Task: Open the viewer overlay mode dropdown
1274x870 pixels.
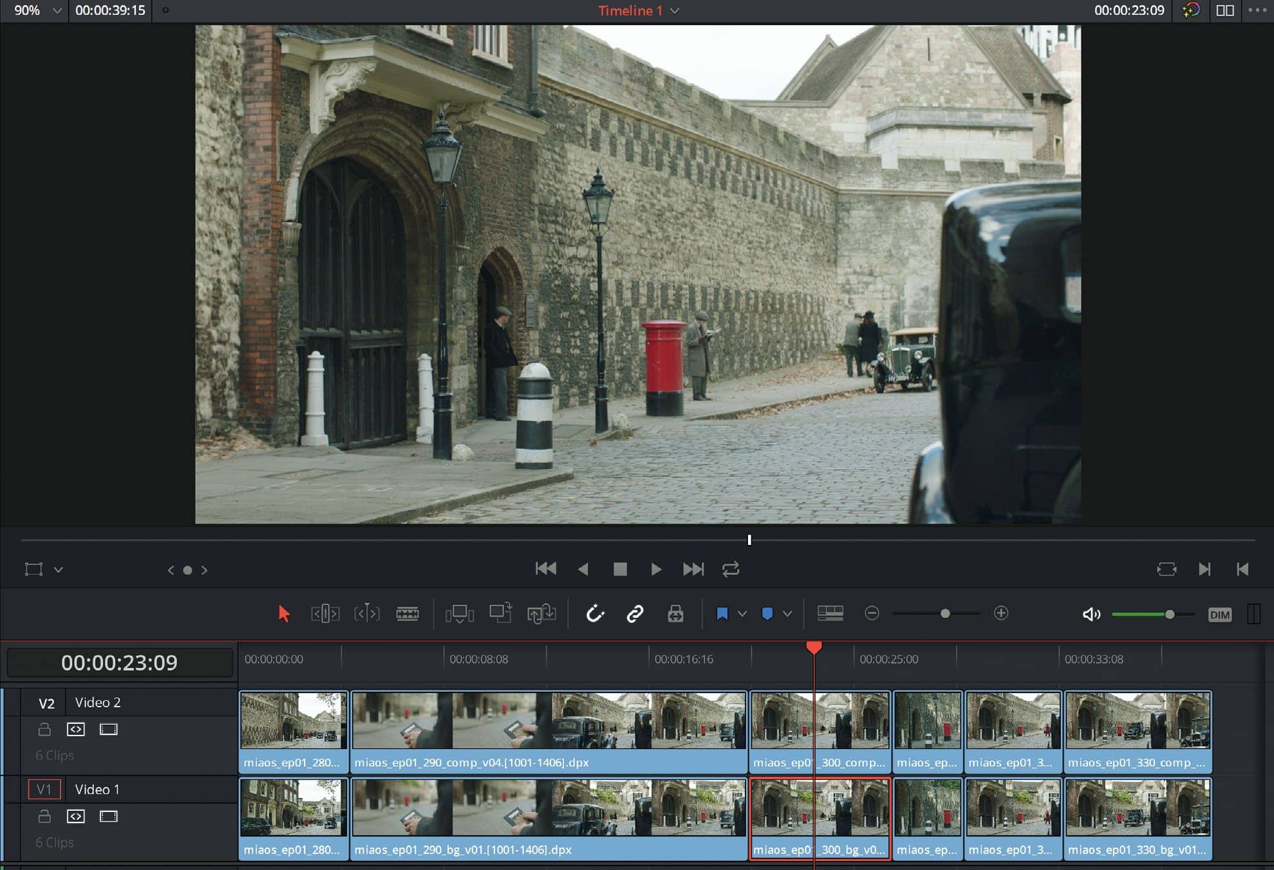Action: pyautogui.click(x=59, y=569)
